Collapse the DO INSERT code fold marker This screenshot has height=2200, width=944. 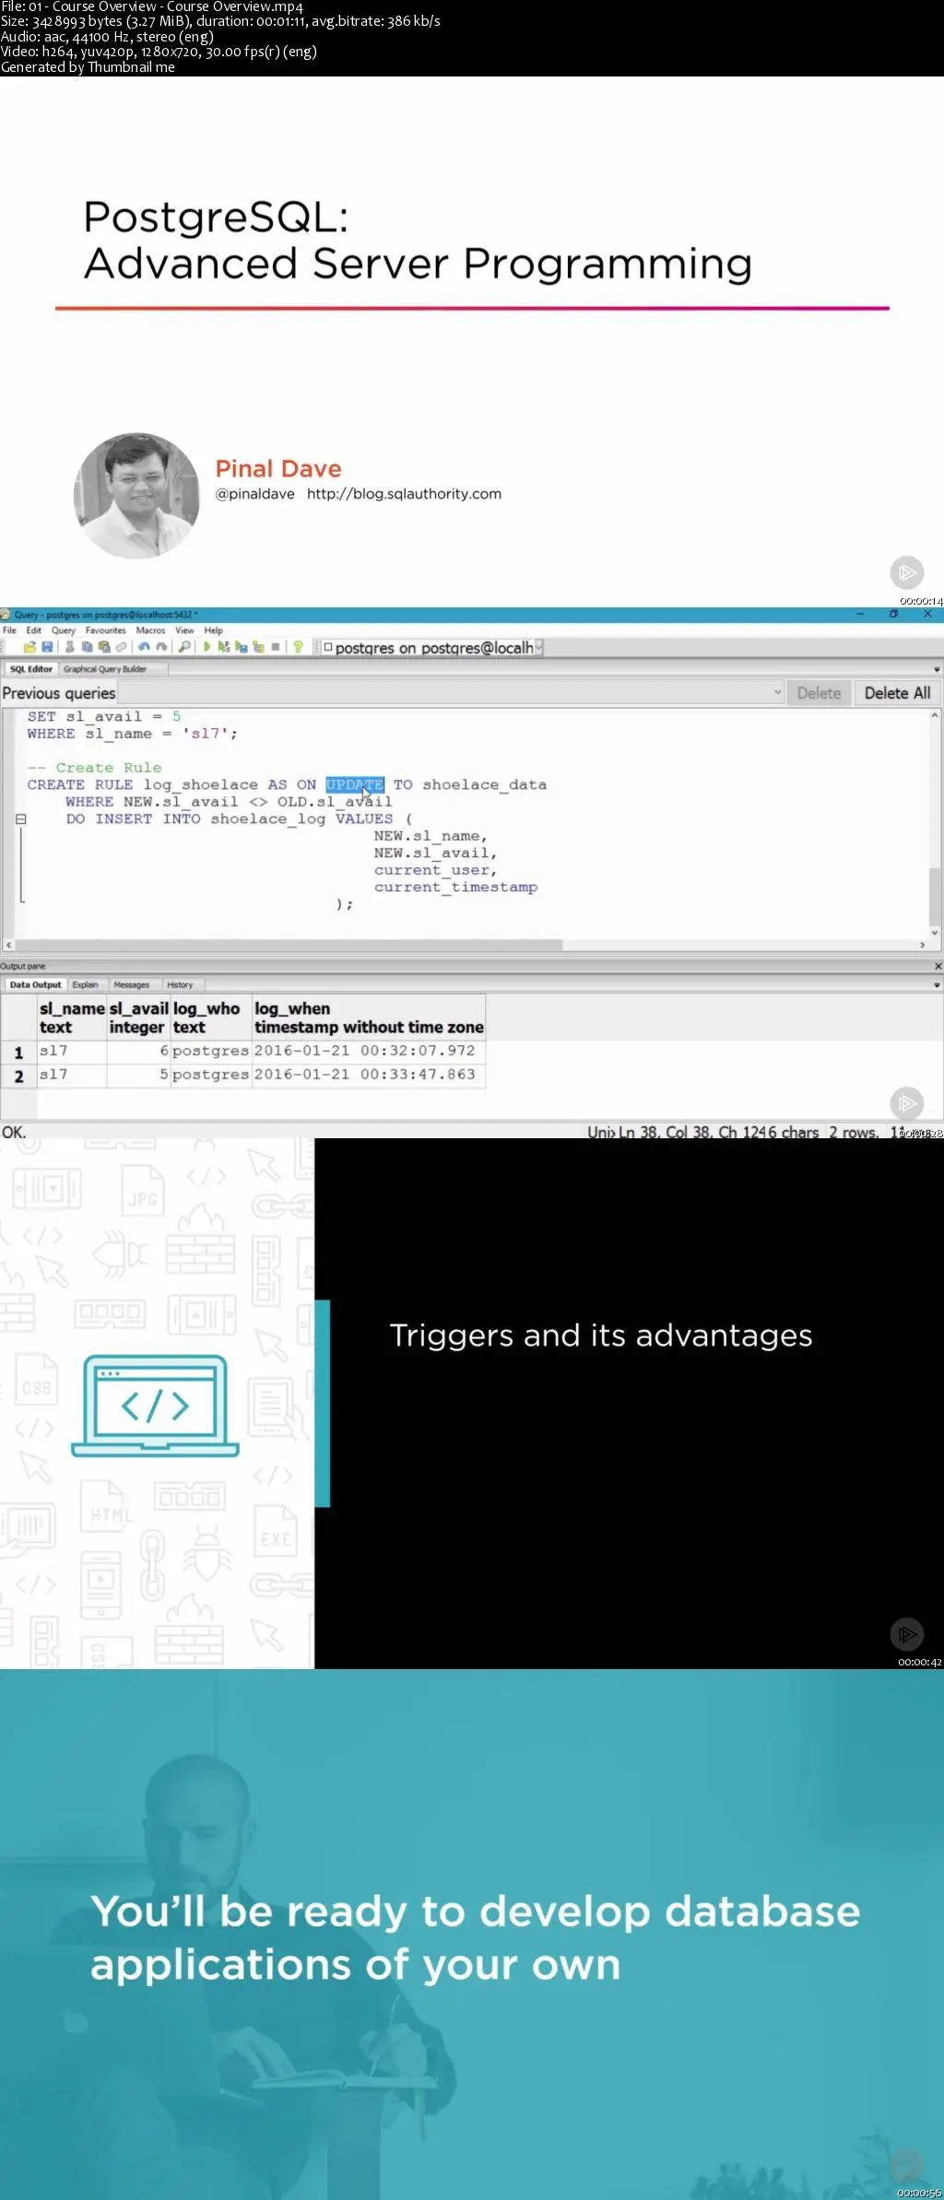pyautogui.click(x=20, y=818)
